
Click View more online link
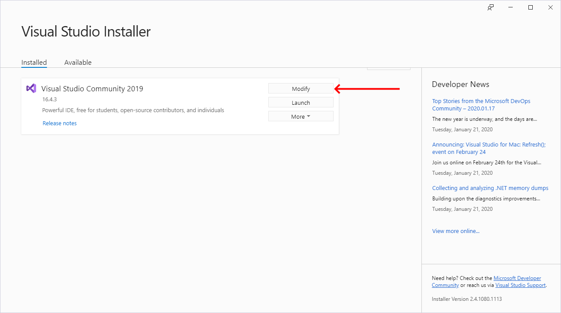[x=456, y=231]
